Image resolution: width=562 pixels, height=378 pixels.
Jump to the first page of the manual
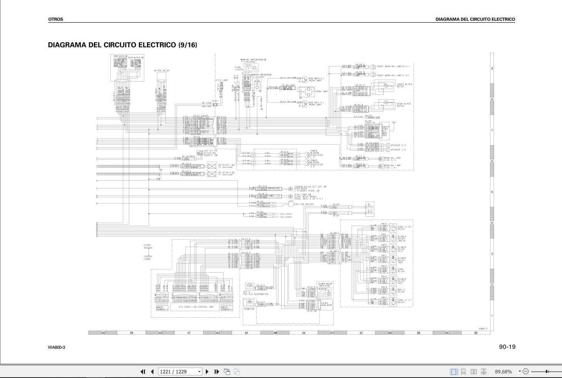[x=143, y=371]
